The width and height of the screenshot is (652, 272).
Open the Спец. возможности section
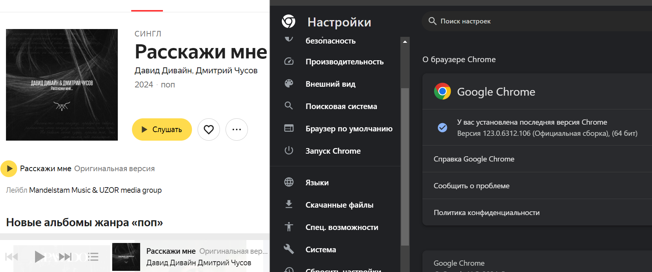tap(342, 227)
